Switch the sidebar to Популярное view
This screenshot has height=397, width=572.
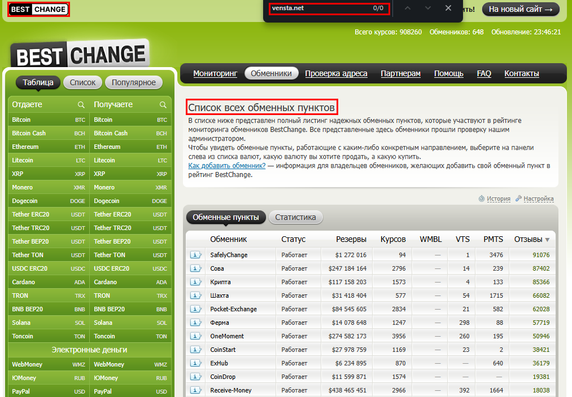(133, 82)
